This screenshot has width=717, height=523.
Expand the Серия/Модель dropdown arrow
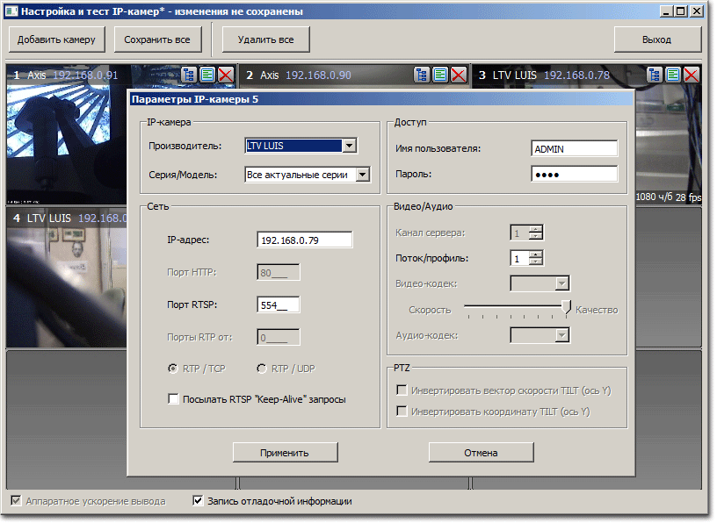point(363,175)
